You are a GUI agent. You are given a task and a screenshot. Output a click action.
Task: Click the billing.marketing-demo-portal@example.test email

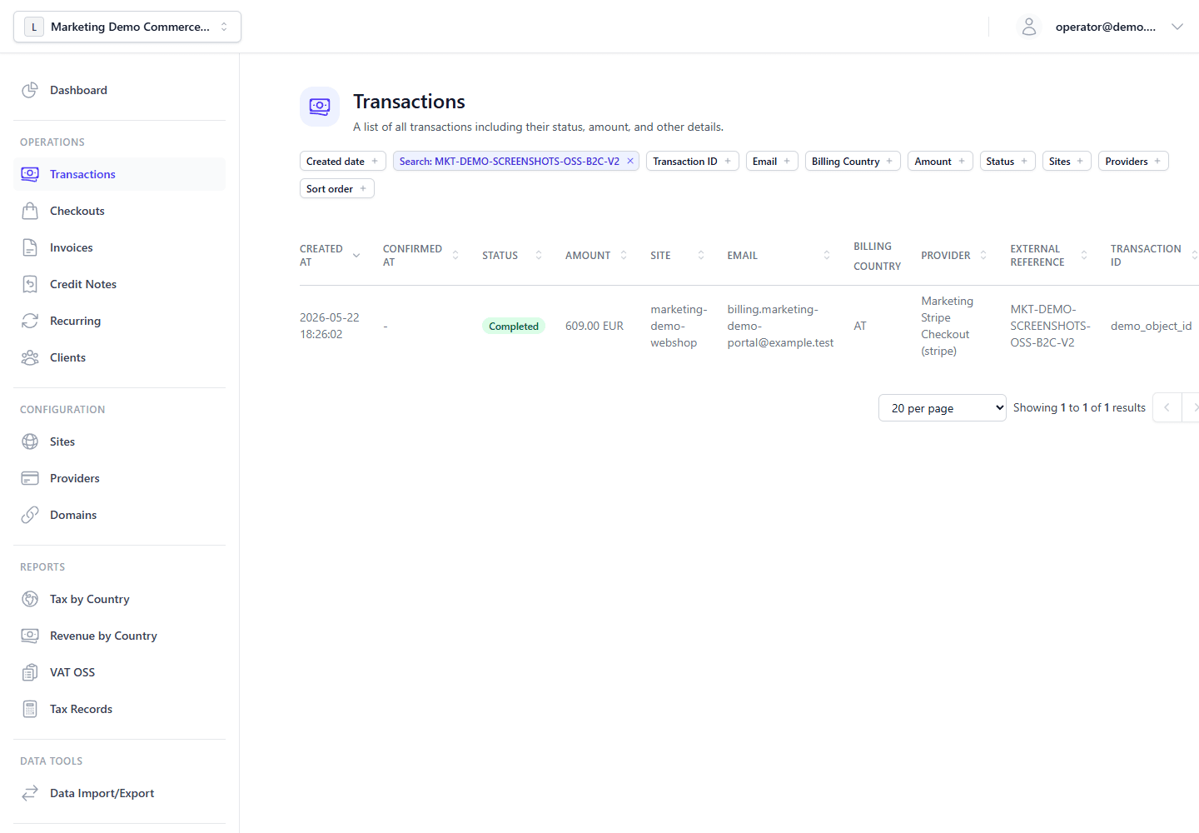(x=780, y=326)
